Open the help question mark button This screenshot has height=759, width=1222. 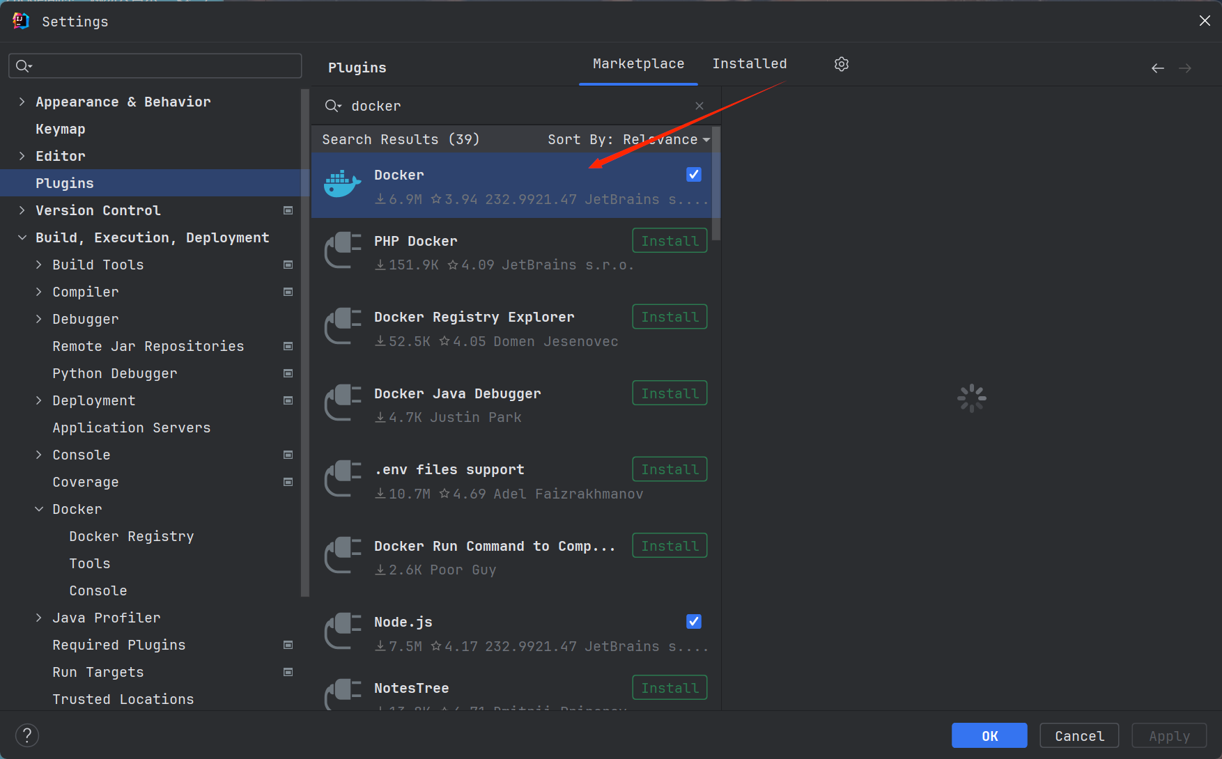(x=27, y=735)
